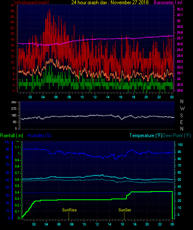193x230 pixels.
Task: Click the E wind direction label
Action: [181, 122]
